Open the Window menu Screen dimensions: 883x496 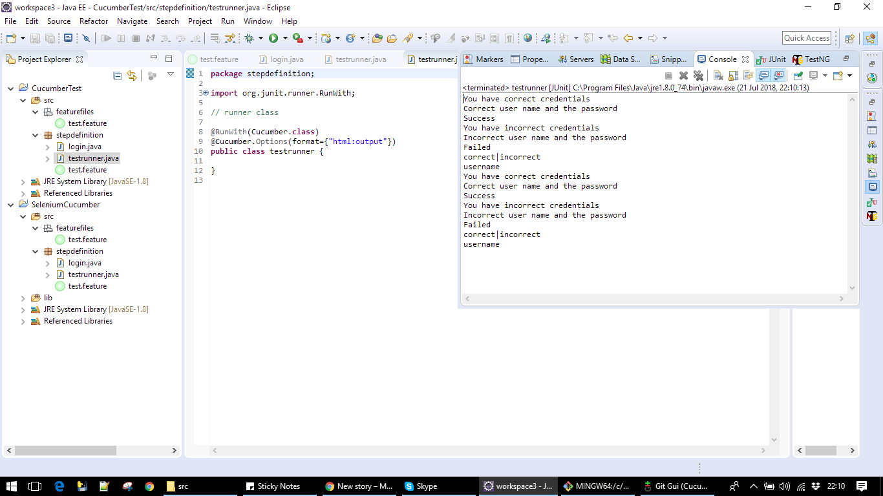(257, 21)
